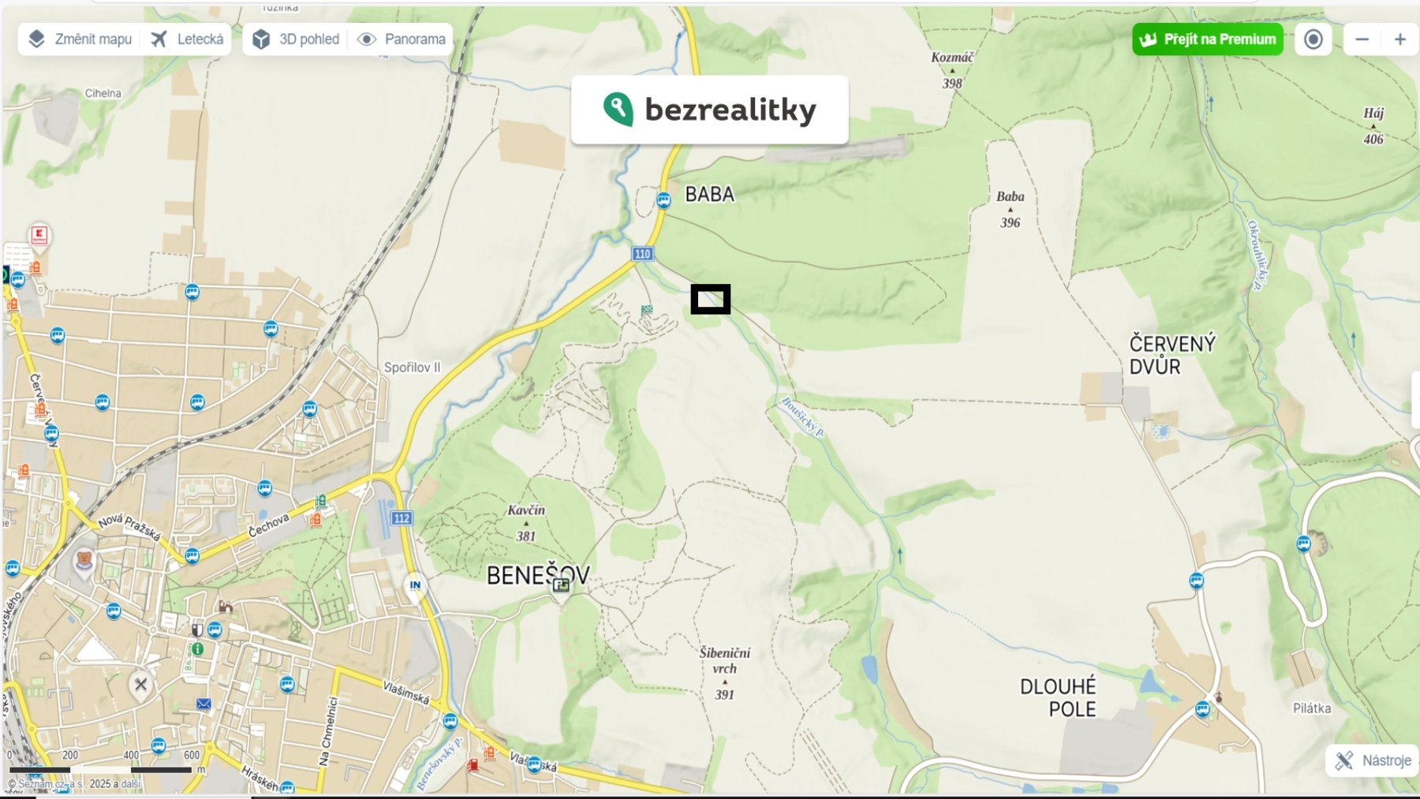
Task: Open the Seznam.cz copyright link
Action: tap(74, 784)
